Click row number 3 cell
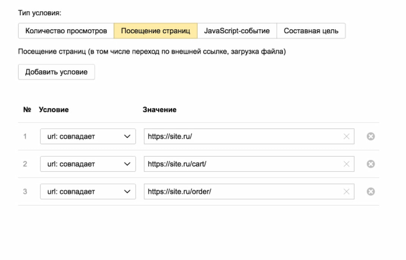406x260 pixels. coord(25,192)
